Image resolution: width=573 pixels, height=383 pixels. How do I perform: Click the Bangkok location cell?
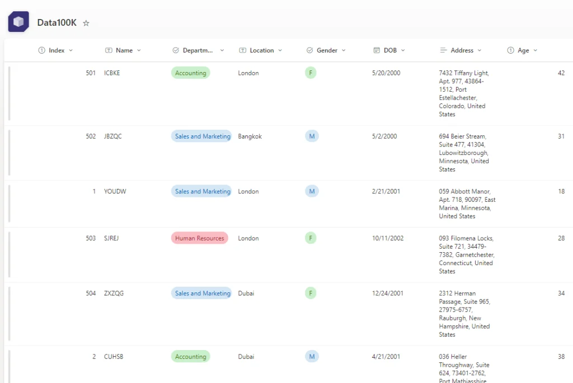[250, 136]
